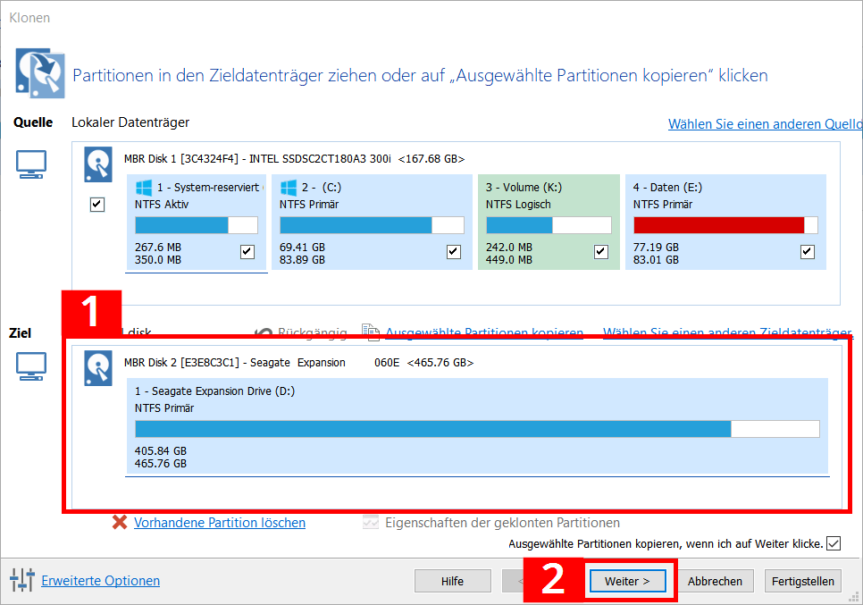
Task: Click the source computer monitor icon
Action: point(31,164)
